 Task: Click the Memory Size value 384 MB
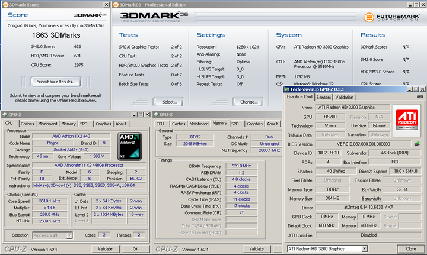(332, 199)
